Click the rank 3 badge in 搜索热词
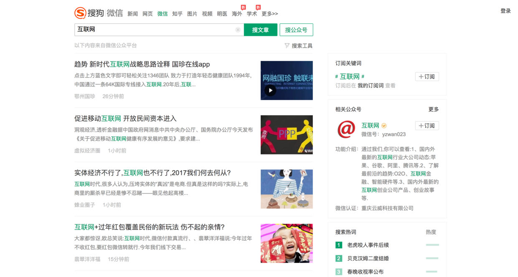518x277 pixels. pos(339,272)
